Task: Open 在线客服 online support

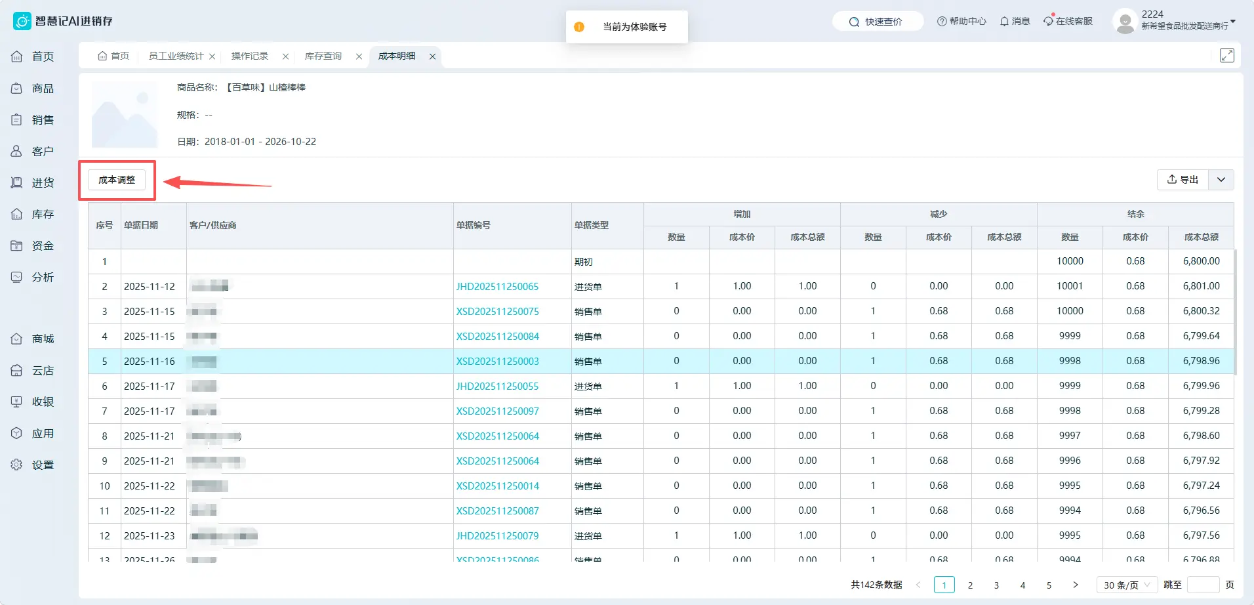Action: (1068, 21)
